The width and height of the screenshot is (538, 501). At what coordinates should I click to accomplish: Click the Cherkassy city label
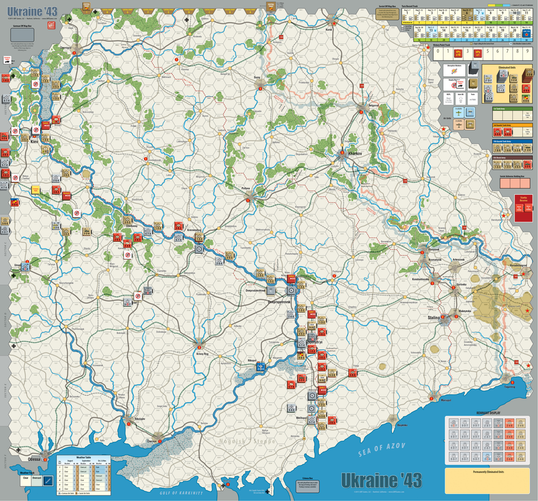tap(132, 226)
